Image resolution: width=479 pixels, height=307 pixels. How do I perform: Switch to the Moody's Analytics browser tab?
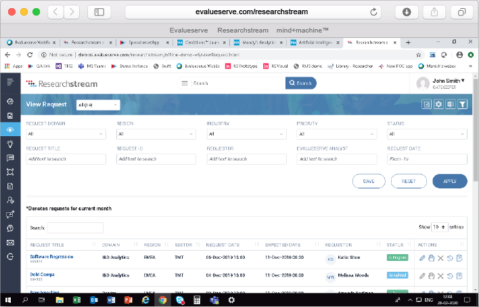258,43
